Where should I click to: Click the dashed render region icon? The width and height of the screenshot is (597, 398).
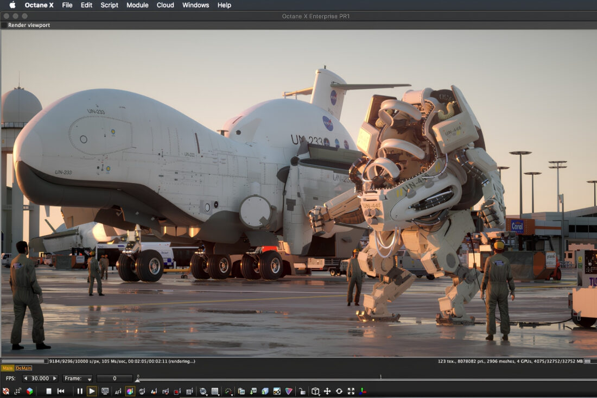click(x=18, y=391)
